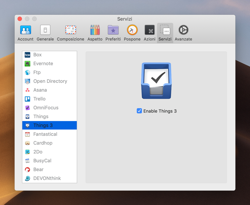
Task: Click the OmniFocus checkmark icon
Action: (28, 108)
